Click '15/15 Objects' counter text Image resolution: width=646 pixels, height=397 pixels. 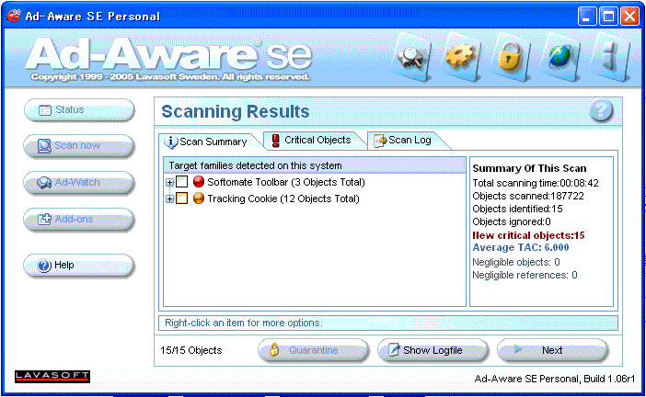coord(191,350)
